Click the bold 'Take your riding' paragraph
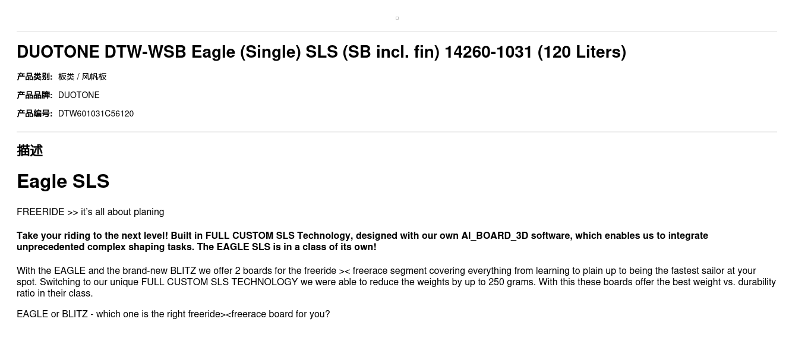Image resolution: width=789 pixels, height=347 pixels. click(x=362, y=241)
